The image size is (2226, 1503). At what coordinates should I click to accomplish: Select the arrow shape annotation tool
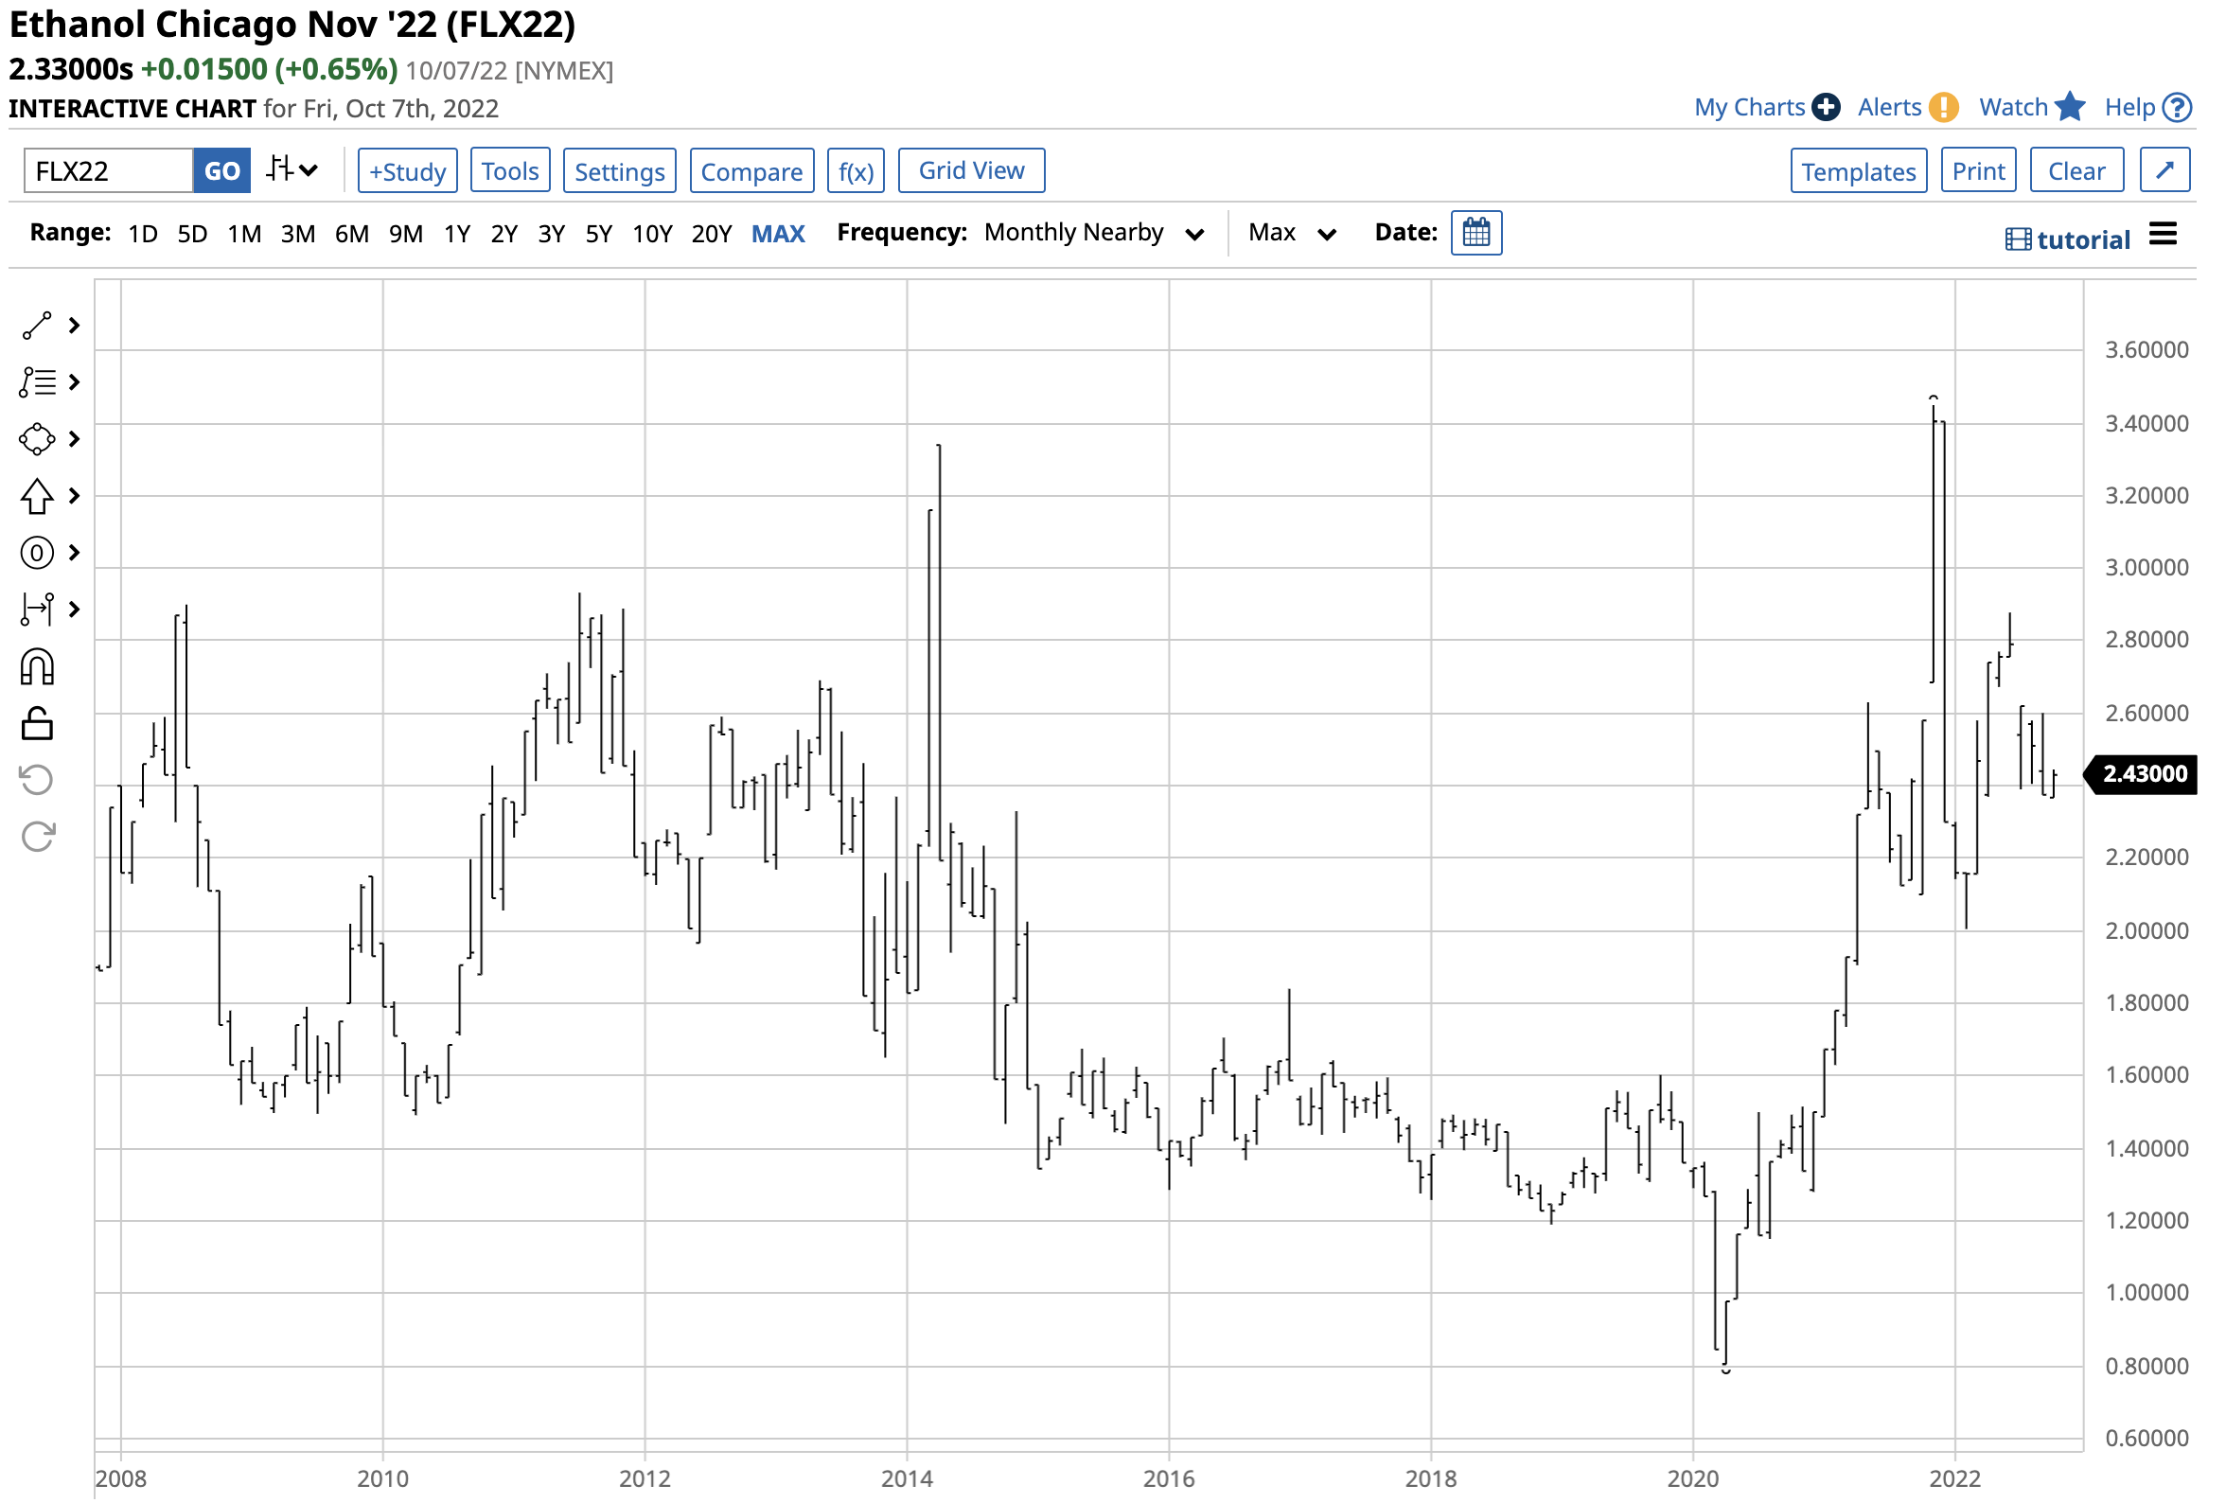tap(36, 497)
